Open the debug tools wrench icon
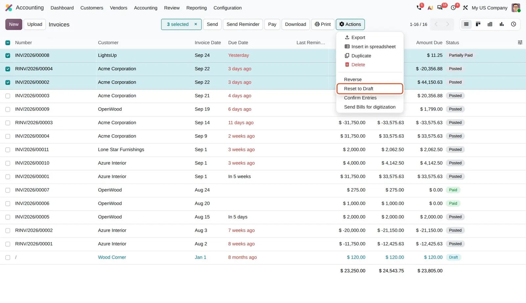This screenshot has width=526, height=303. click(465, 8)
